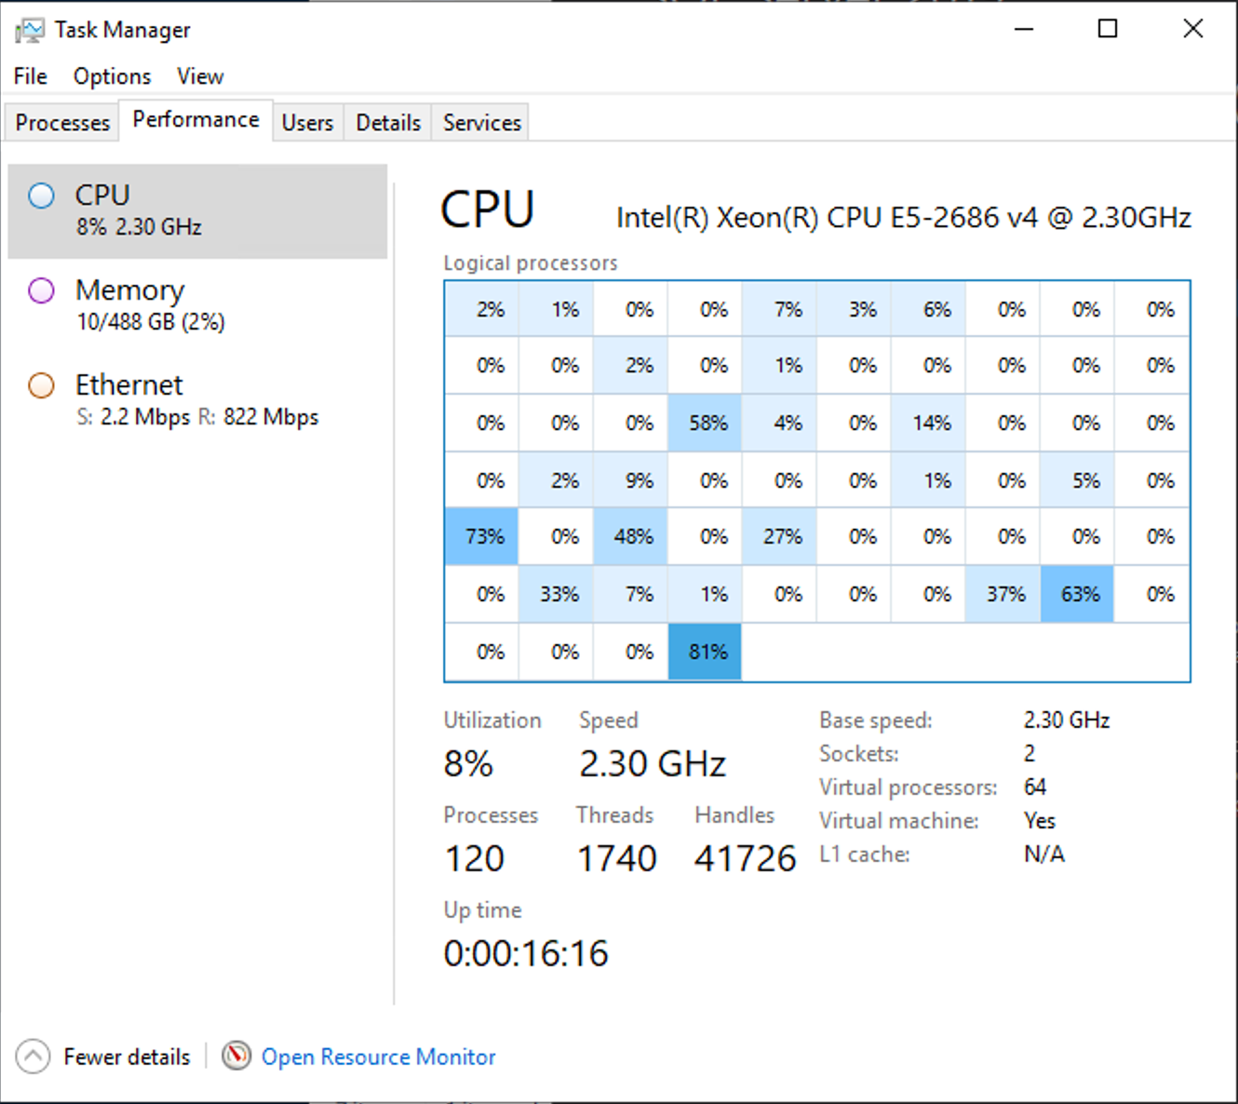This screenshot has width=1238, height=1104.
Task: Open the Services tab
Action: tap(481, 123)
